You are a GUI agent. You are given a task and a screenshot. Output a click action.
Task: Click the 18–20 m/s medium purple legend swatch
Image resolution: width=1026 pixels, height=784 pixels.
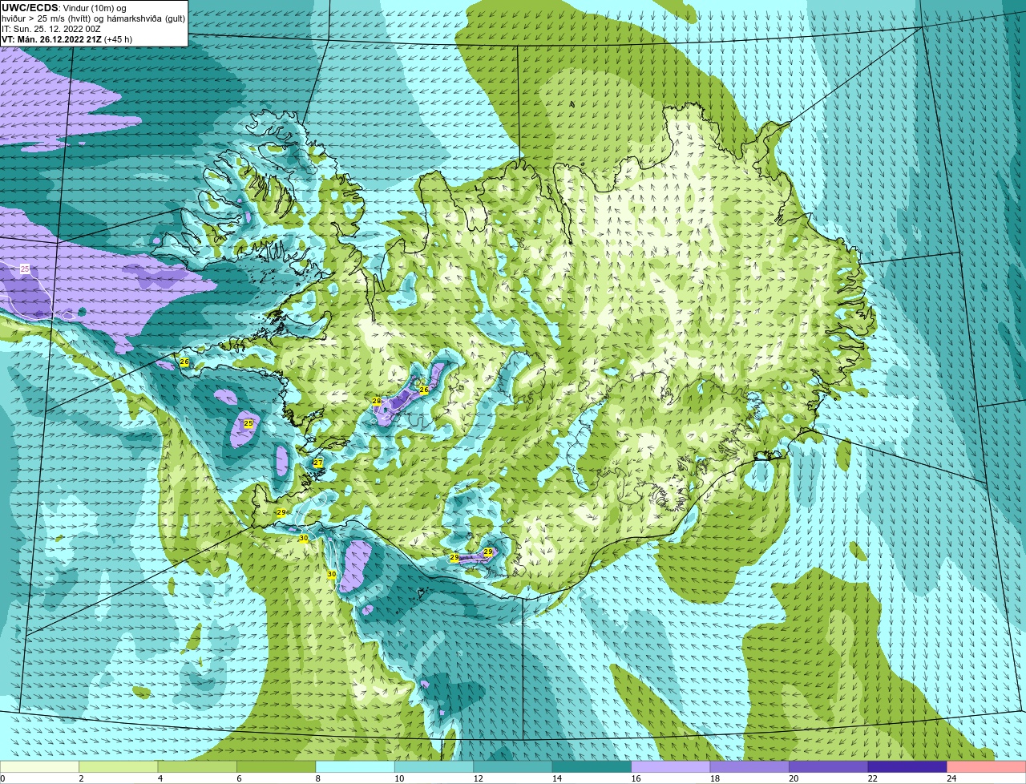(749, 767)
